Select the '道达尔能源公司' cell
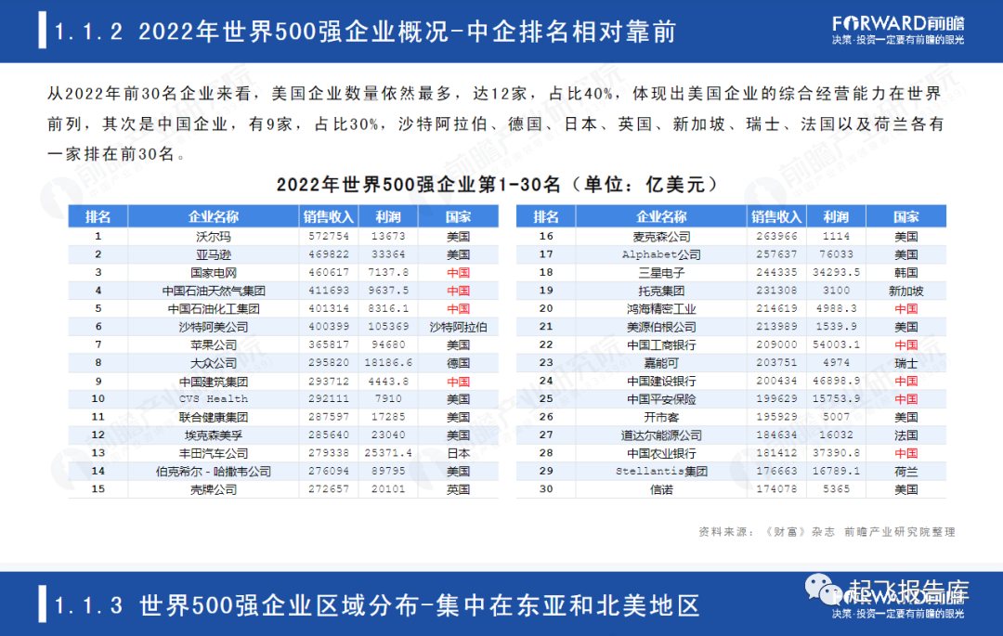This screenshot has height=636, width=1003. [661, 435]
